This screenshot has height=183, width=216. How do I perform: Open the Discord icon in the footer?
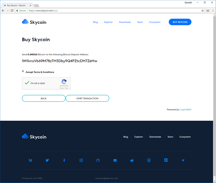(x=166, y=160)
